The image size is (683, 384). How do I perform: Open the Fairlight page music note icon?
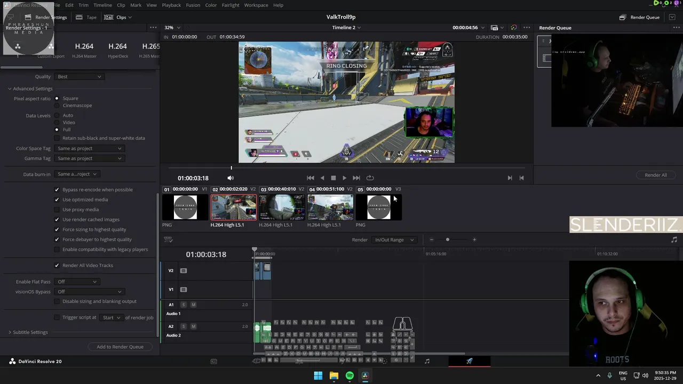click(x=427, y=361)
